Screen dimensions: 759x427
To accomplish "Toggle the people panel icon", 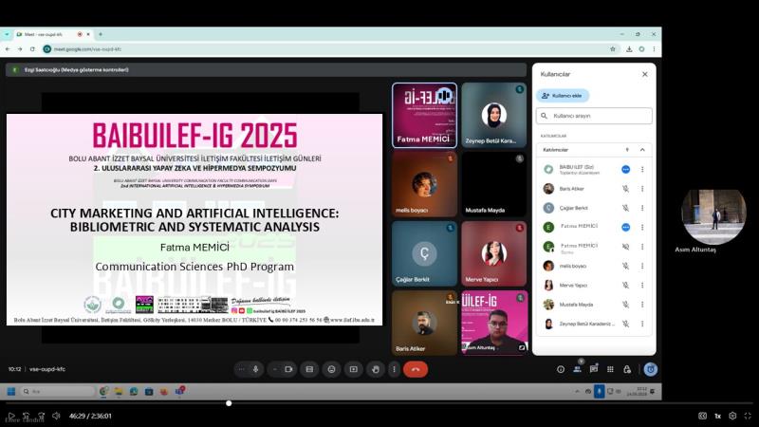I will point(577,369).
